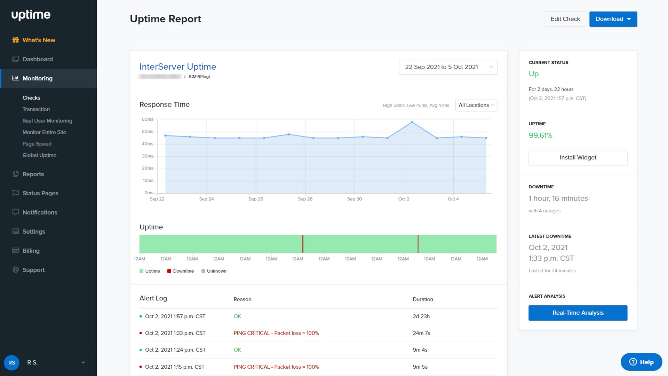This screenshot has height=376, width=668.
Task: Click the Billing card icon
Action: click(15, 250)
